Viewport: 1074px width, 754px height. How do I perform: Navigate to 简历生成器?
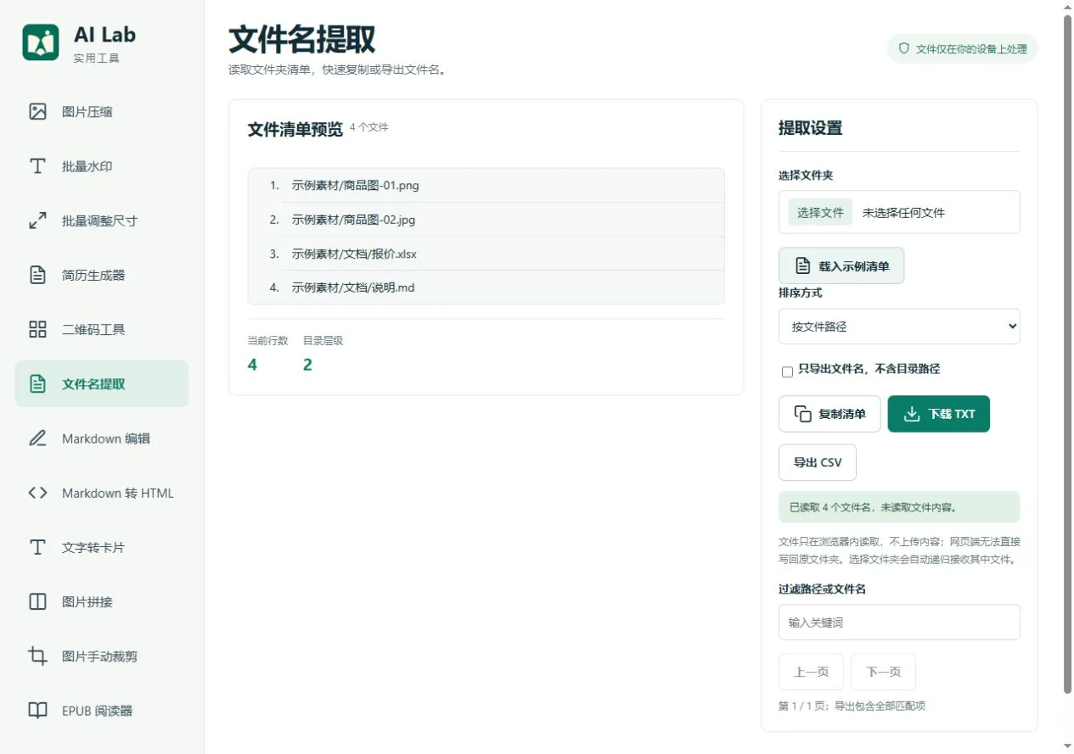[102, 275]
